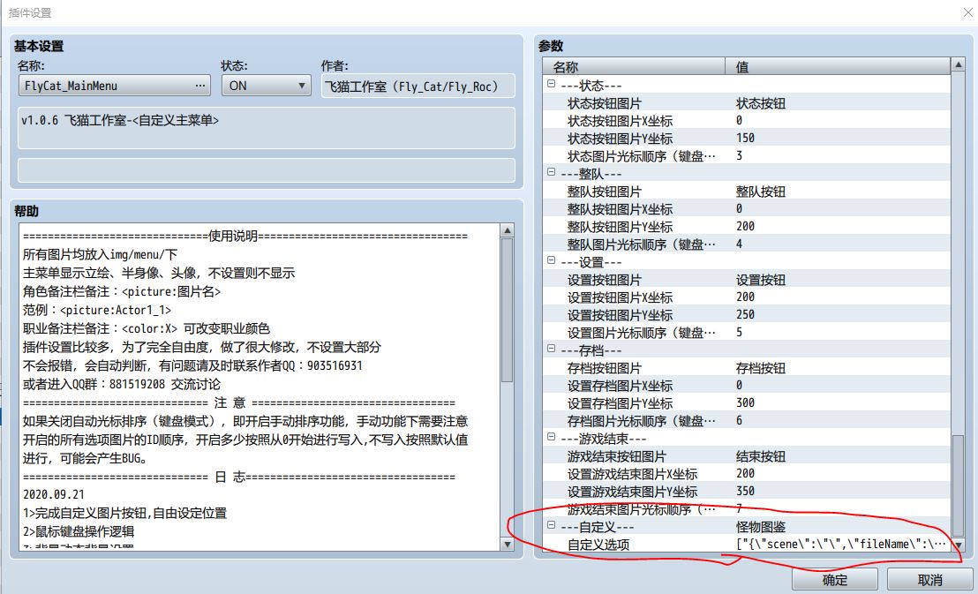This screenshot has height=594, width=978.
Task: Select the 设置按钮图片Y坐标 row
Action: point(747,314)
